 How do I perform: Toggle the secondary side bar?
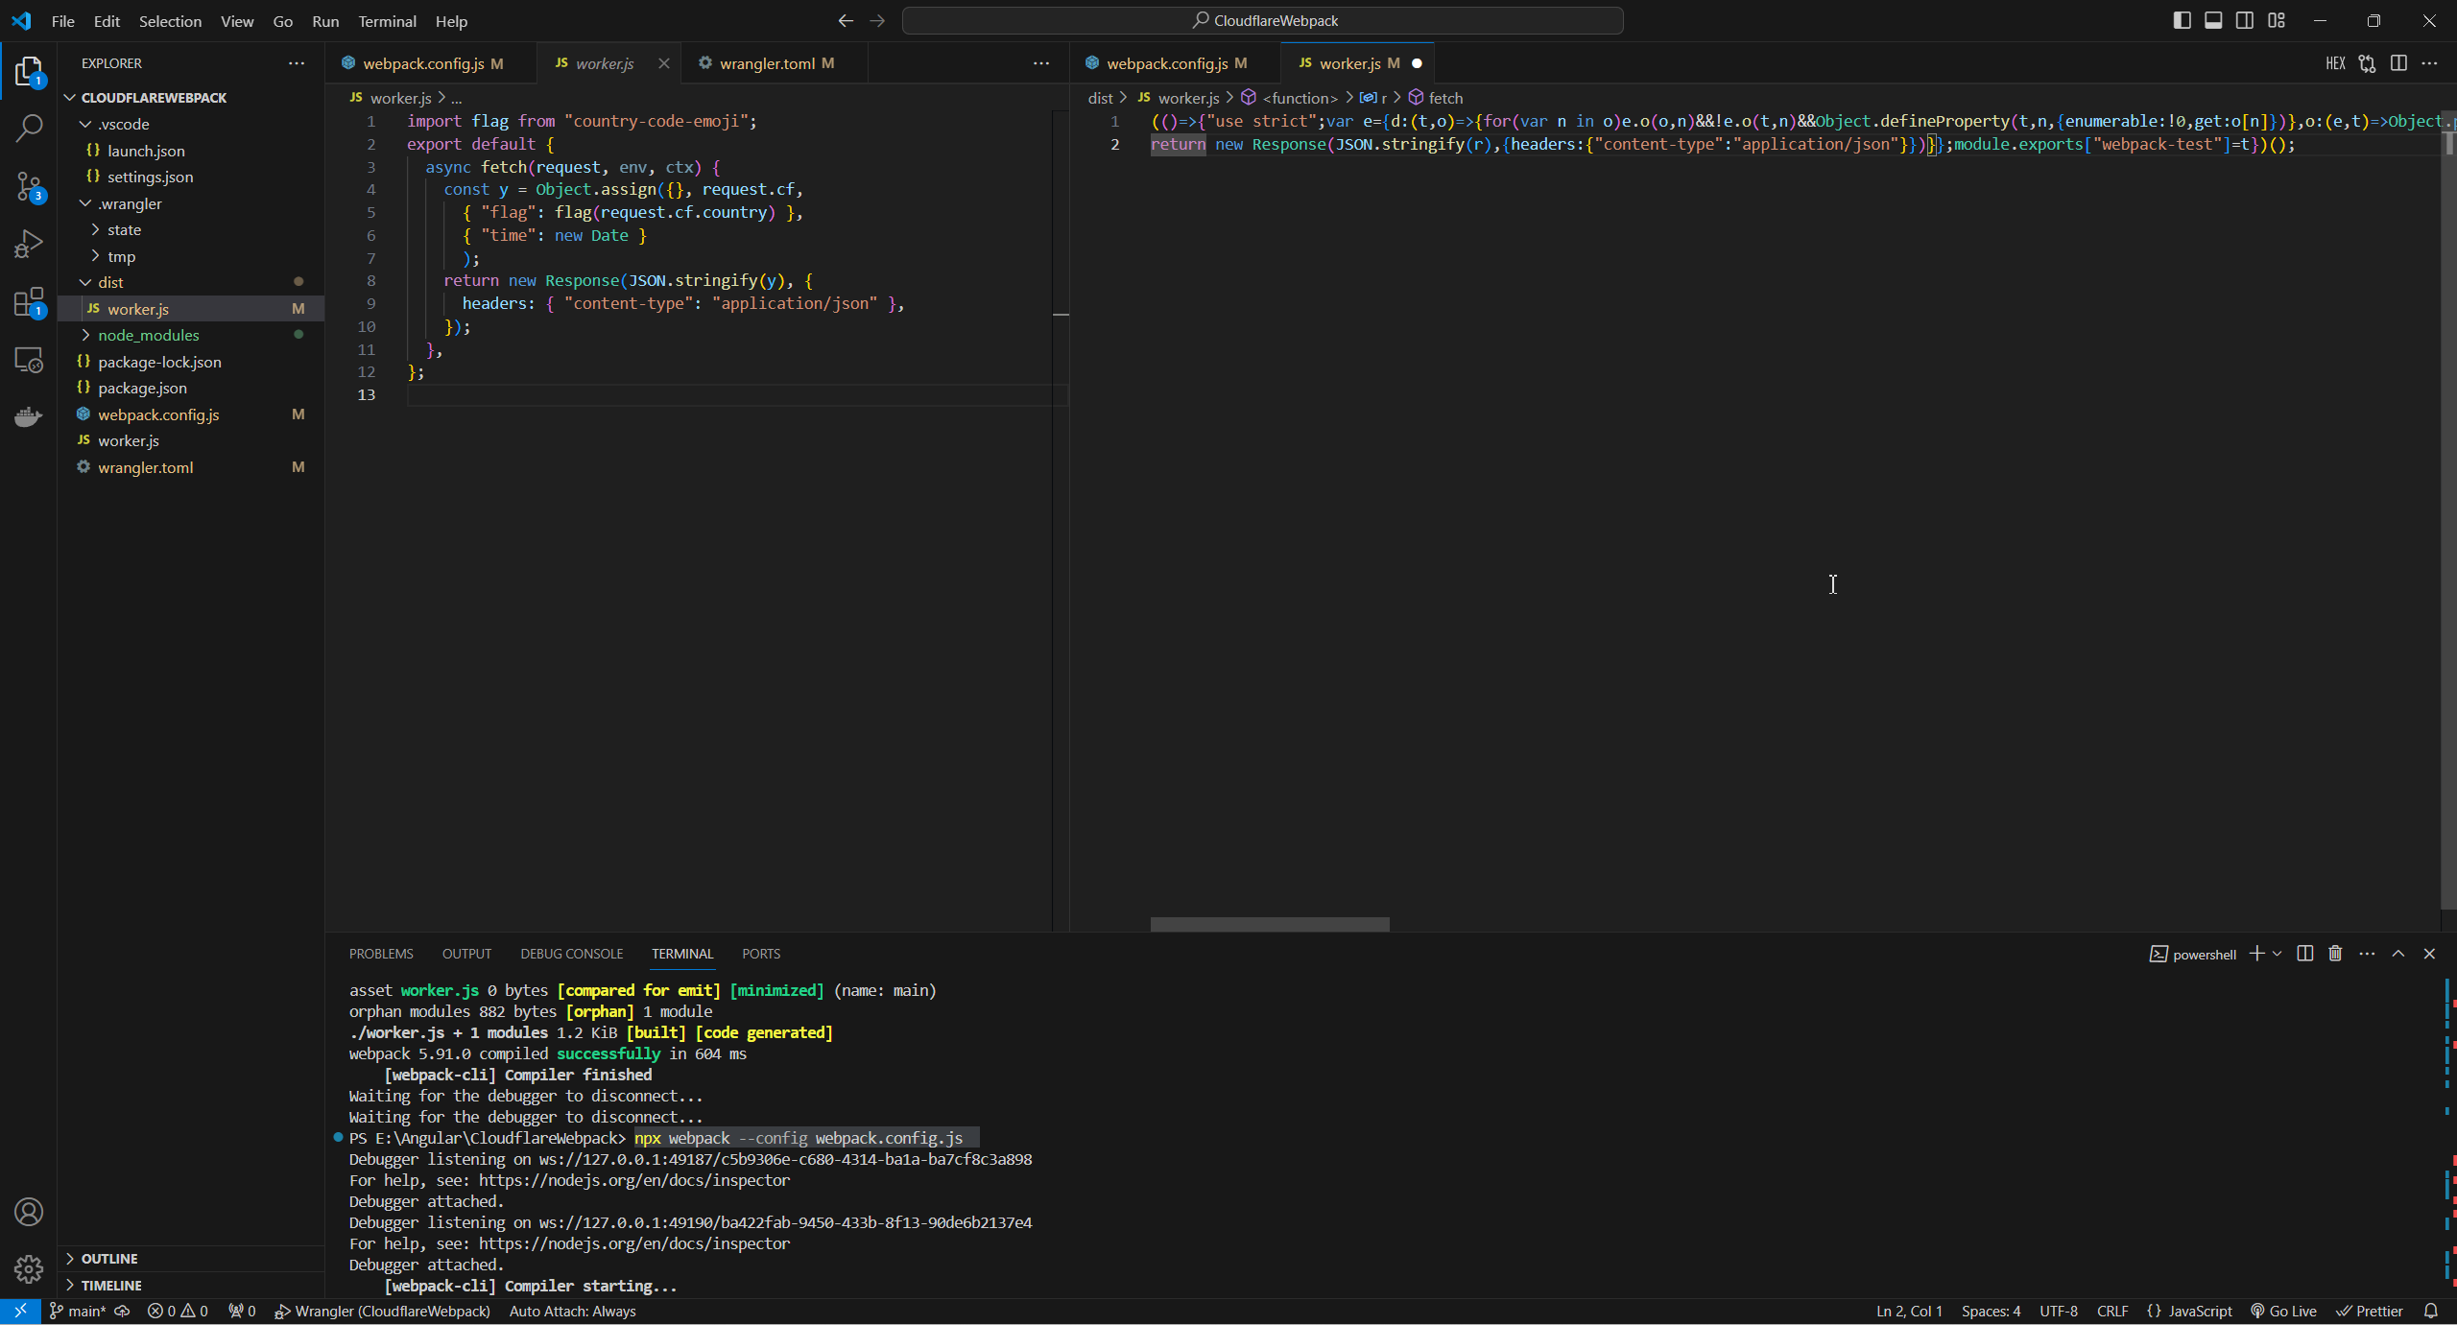(2245, 20)
